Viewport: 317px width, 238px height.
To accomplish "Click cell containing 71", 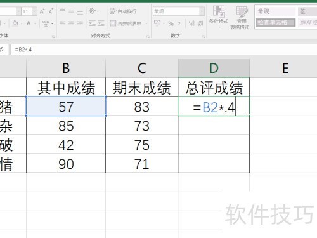I will (142, 164).
